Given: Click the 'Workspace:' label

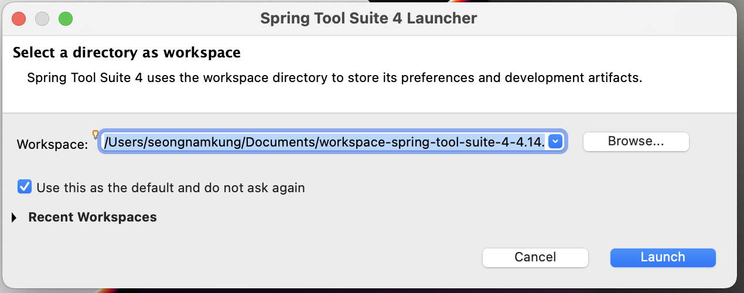Looking at the screenshot, I should point(52,144).
